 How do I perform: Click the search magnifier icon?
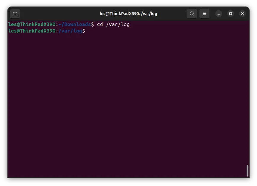click(x=192, y=14)
